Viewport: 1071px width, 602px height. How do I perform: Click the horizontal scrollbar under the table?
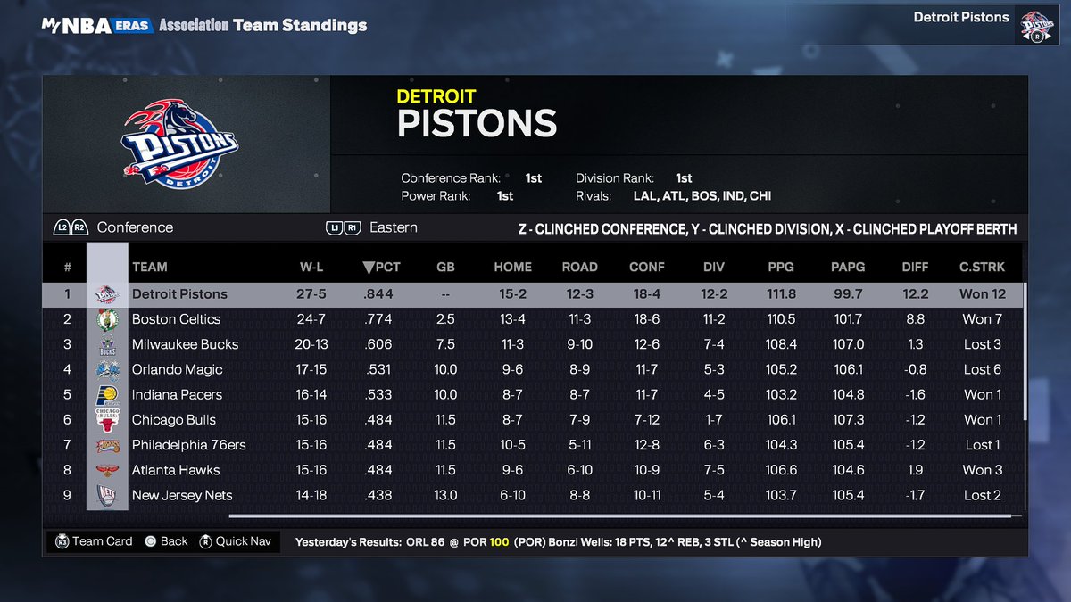(x=620, y=515)
